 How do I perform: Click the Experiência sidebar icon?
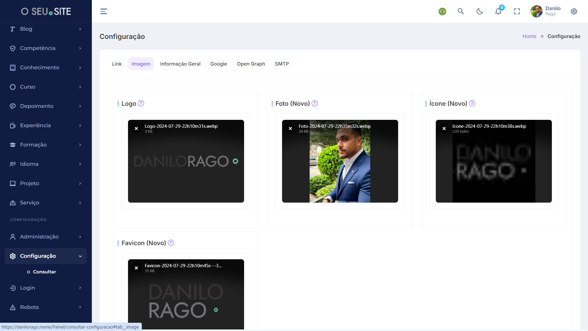pyautogui.click(x=13, y=125)
